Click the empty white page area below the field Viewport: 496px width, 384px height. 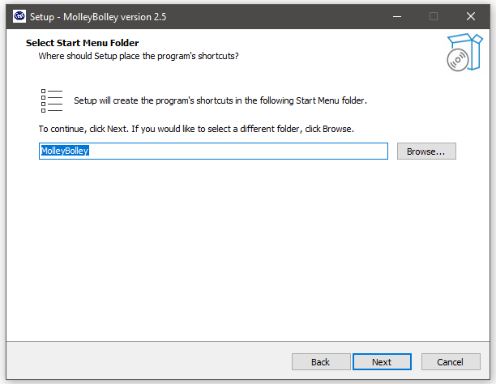248,250
